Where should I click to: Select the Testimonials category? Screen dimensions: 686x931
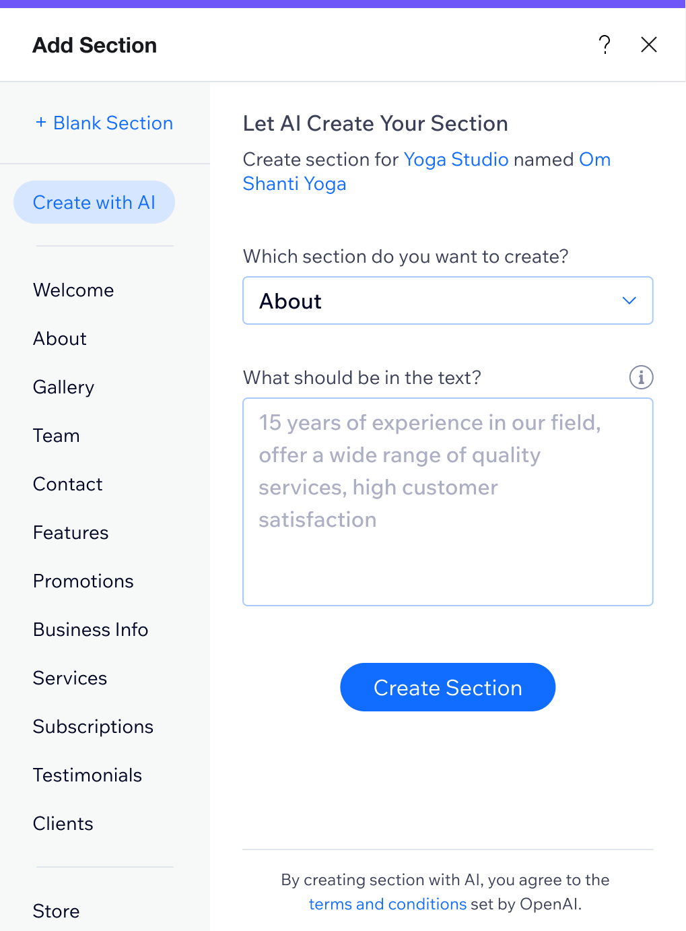click(88, 775)
